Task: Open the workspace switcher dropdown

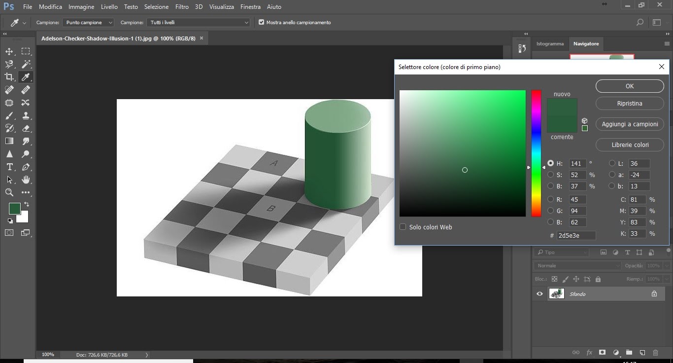Action: tap(657, 22)
